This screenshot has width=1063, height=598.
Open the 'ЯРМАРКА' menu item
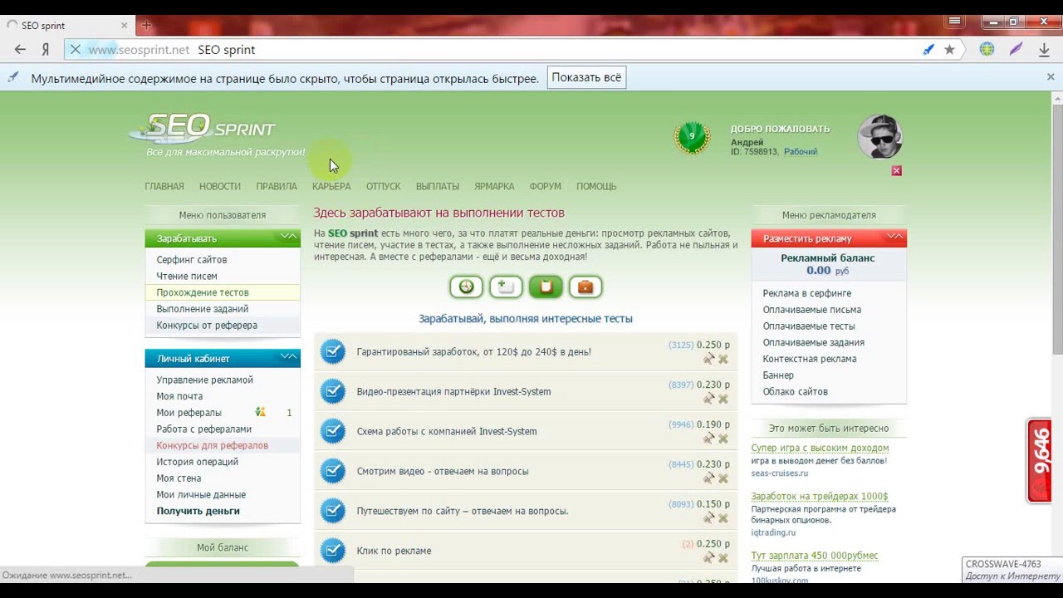click(x=494, y=186)
